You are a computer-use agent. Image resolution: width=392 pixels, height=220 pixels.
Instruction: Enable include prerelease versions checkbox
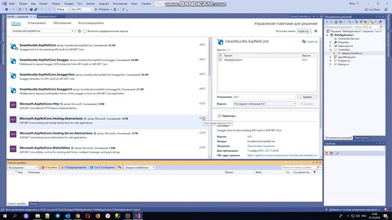[x=85, y=31]
